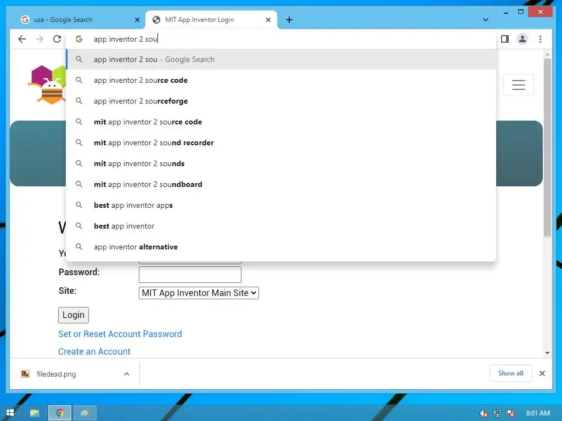The width and height of the screenshot is (562, 421).
Task: Click the Chrome taskbar icon
Action: click(60, 413)
